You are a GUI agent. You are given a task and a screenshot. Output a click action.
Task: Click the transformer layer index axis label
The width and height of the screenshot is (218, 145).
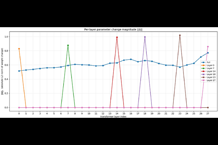click(113, 117)
